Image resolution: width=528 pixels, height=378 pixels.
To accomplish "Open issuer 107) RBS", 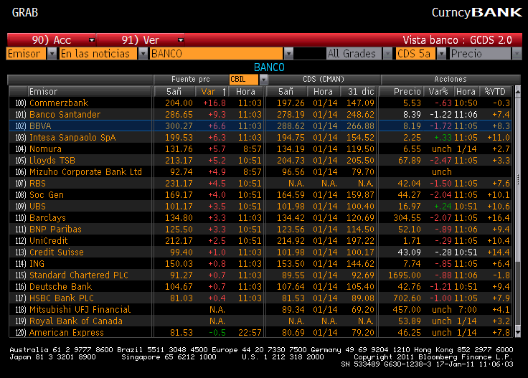I will click(x=37, y=184).
